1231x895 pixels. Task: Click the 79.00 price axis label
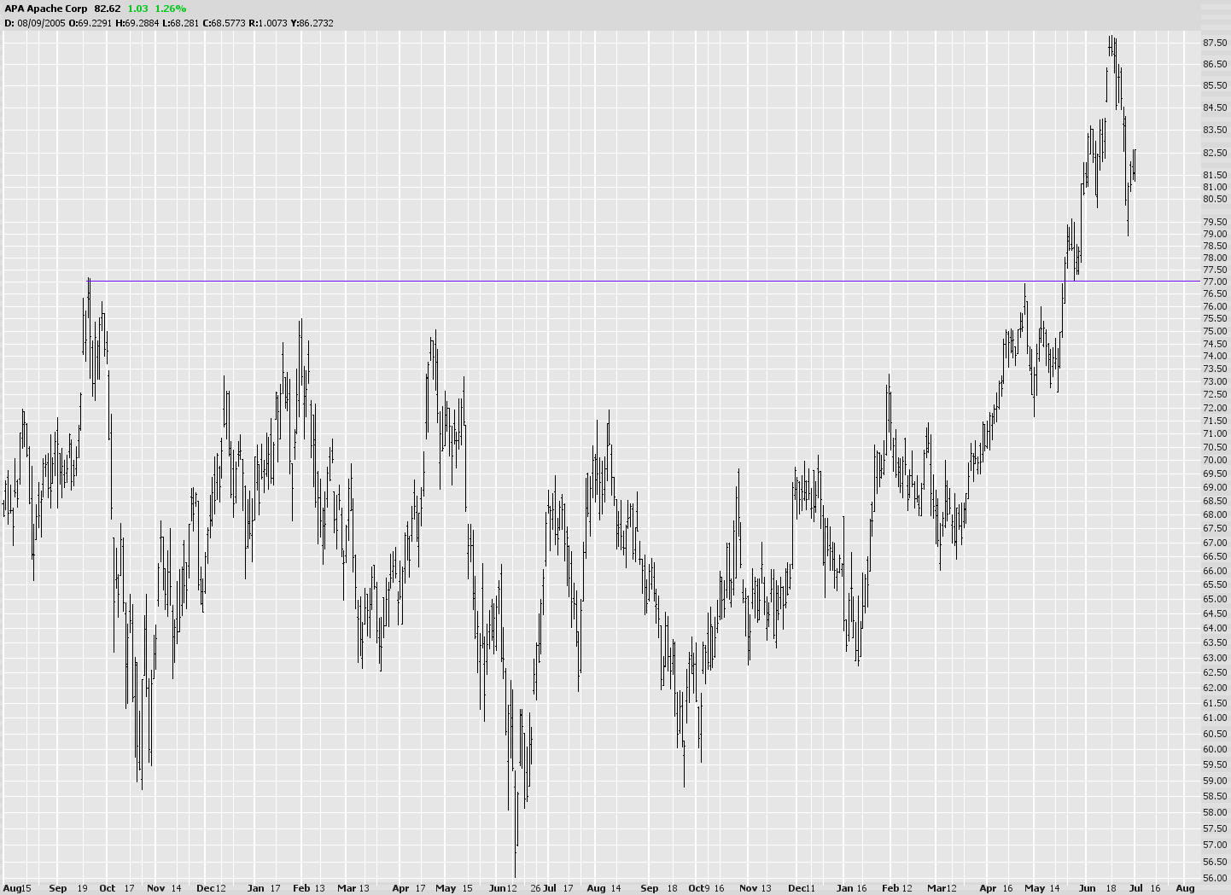pyautogui.click(x=1215, y=234)
